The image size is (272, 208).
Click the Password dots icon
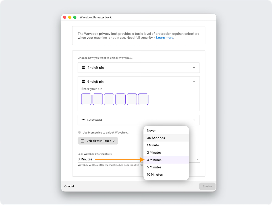point(83,120)
